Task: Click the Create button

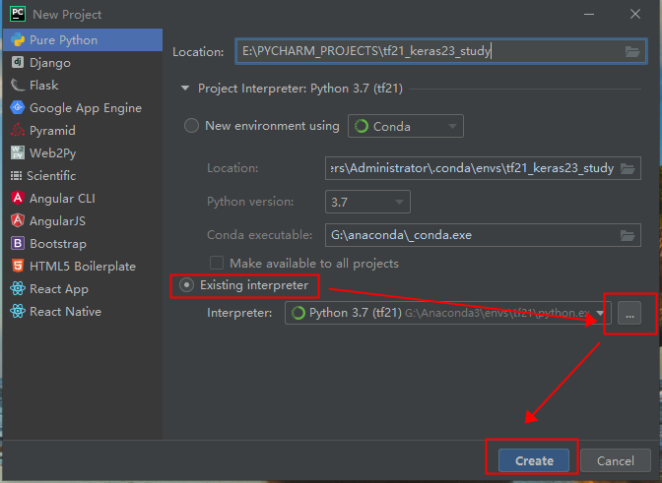Action: tap(533, 460)
